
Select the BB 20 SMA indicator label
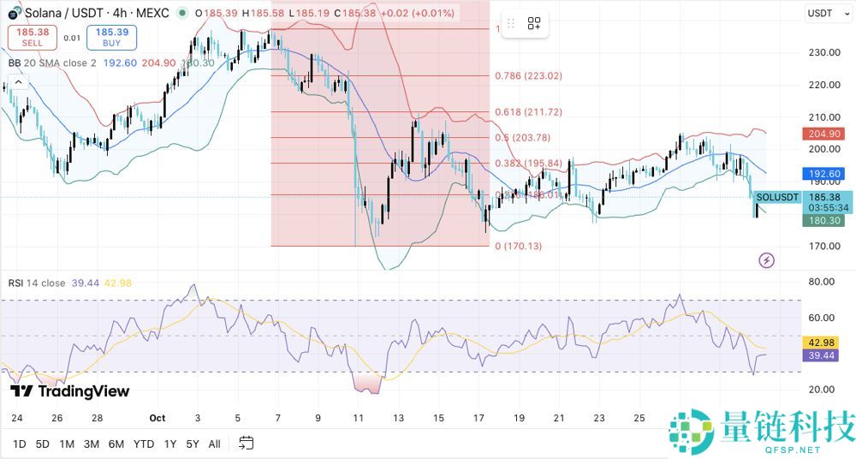coord(51,63)
